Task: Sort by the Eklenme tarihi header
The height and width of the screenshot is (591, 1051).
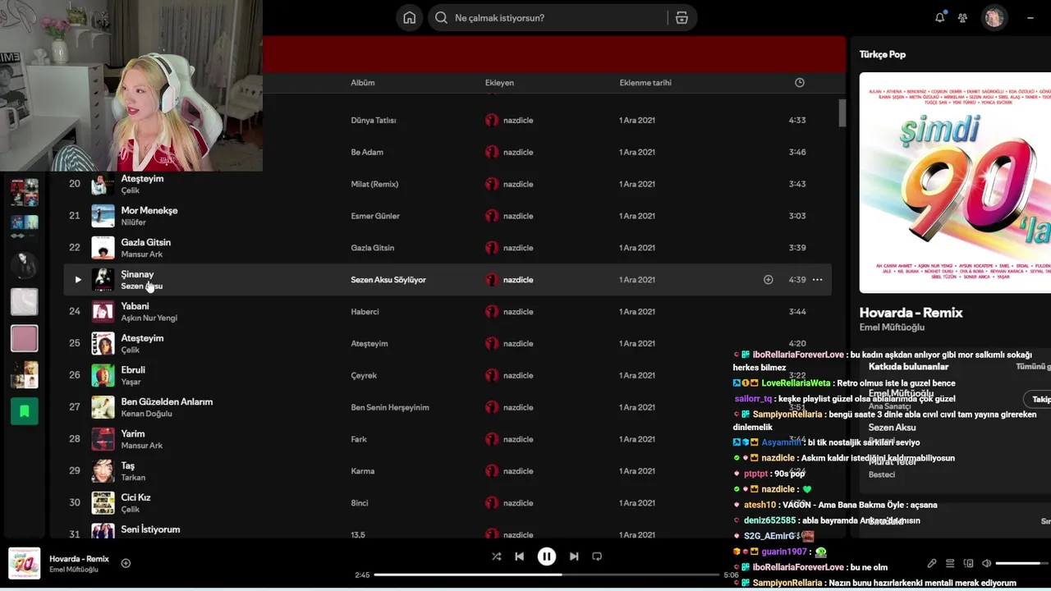Action: pos(645,83)
